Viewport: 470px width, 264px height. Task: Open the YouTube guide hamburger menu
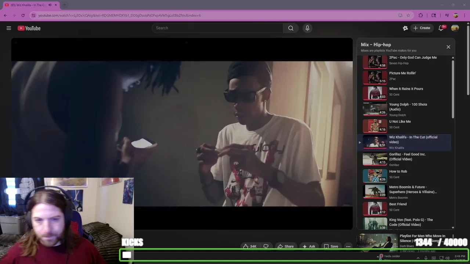tap(9, 28)
